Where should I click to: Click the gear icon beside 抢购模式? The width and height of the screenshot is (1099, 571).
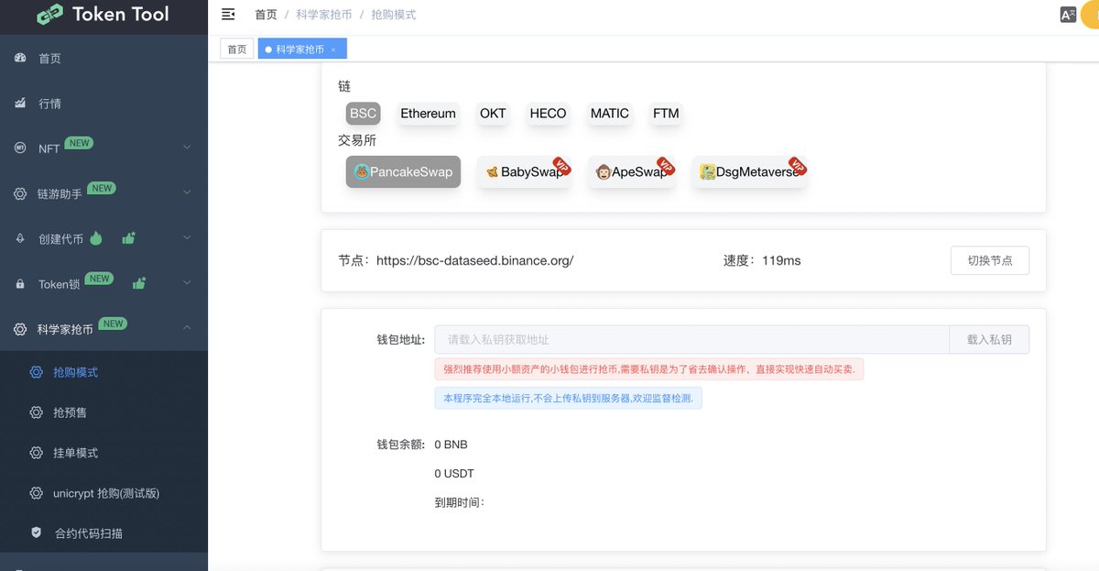tap(37, 372)
